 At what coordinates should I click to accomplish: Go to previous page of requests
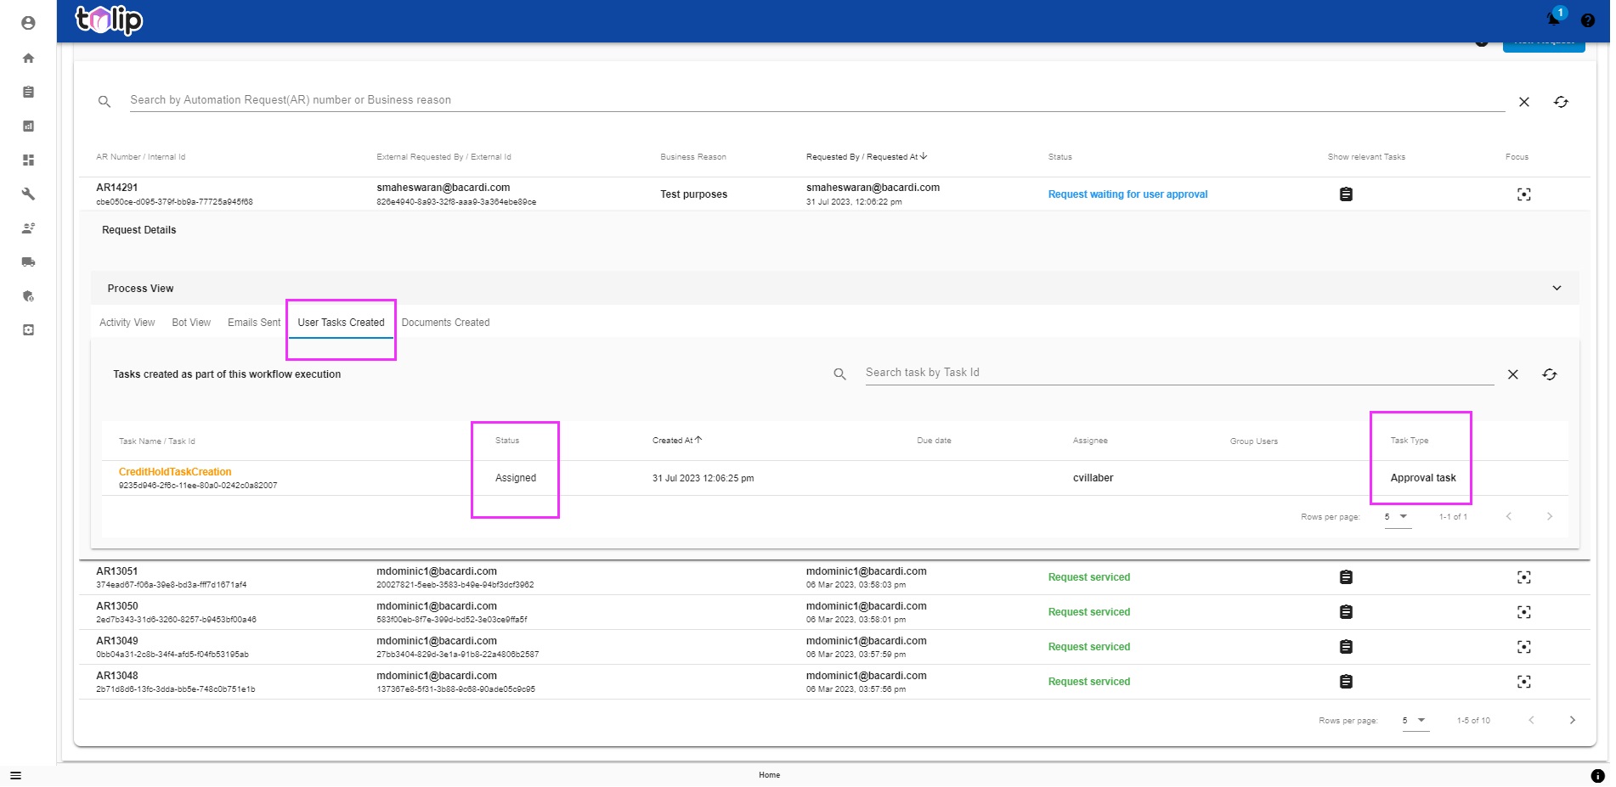pos(1532,720)
